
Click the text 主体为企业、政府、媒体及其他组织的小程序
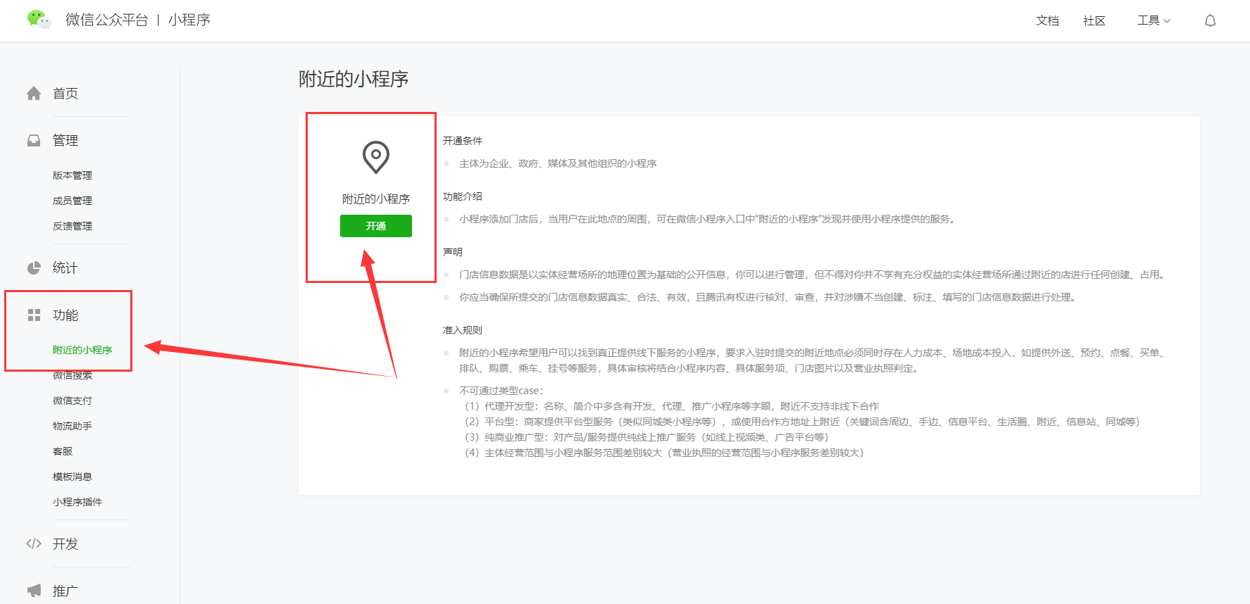[x=558, y=163]
